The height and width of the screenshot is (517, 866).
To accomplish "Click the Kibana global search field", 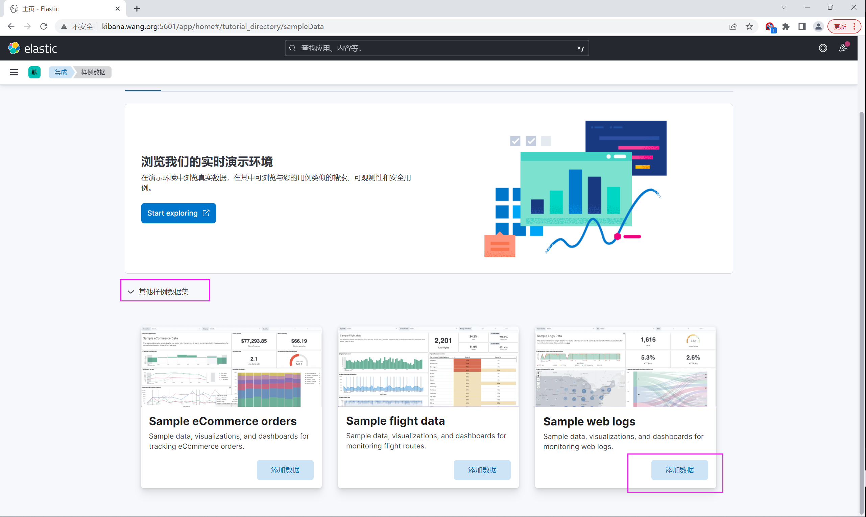I will (x=436, y=48).
